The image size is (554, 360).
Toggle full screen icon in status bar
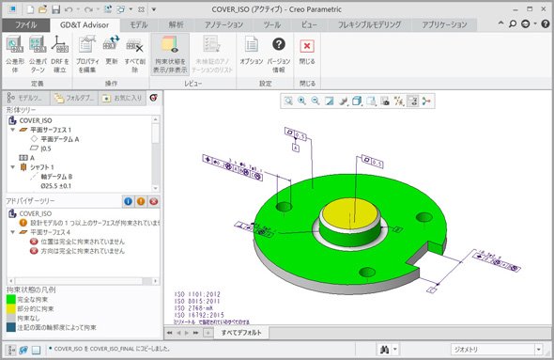click(x=36, y=350)
